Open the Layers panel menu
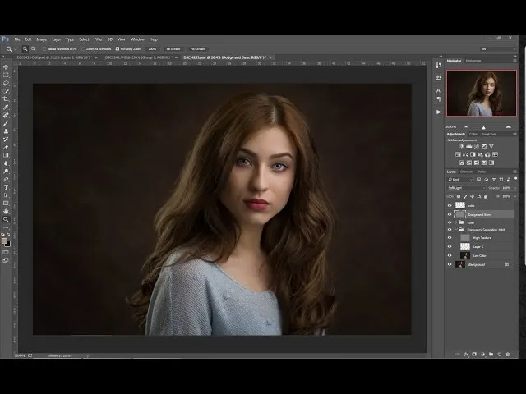The height and width of the screenshot is (394, 526). coord(514,172)
